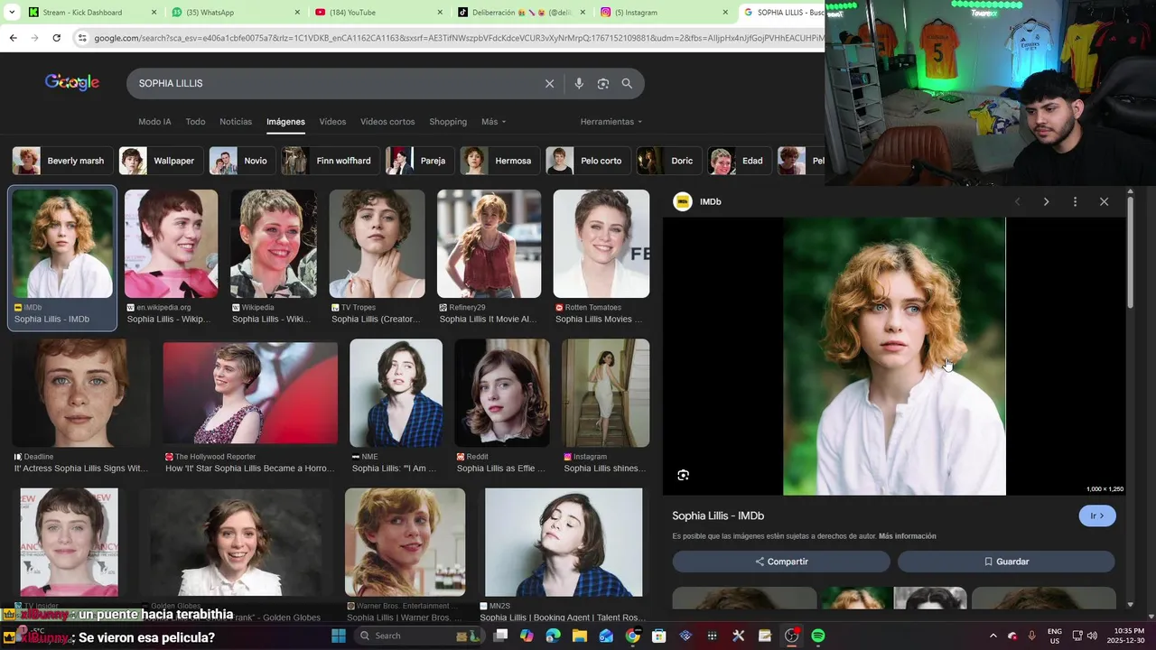Submit search with the magnifier icon
Image resolution: width=1156 pixels, height=650 pixels.
(627, 83)
